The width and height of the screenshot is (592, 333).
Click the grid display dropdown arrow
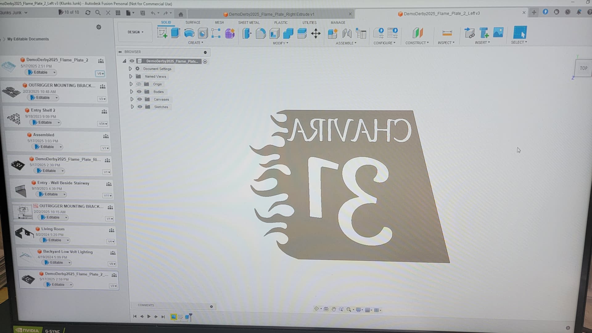click(372, 310)
